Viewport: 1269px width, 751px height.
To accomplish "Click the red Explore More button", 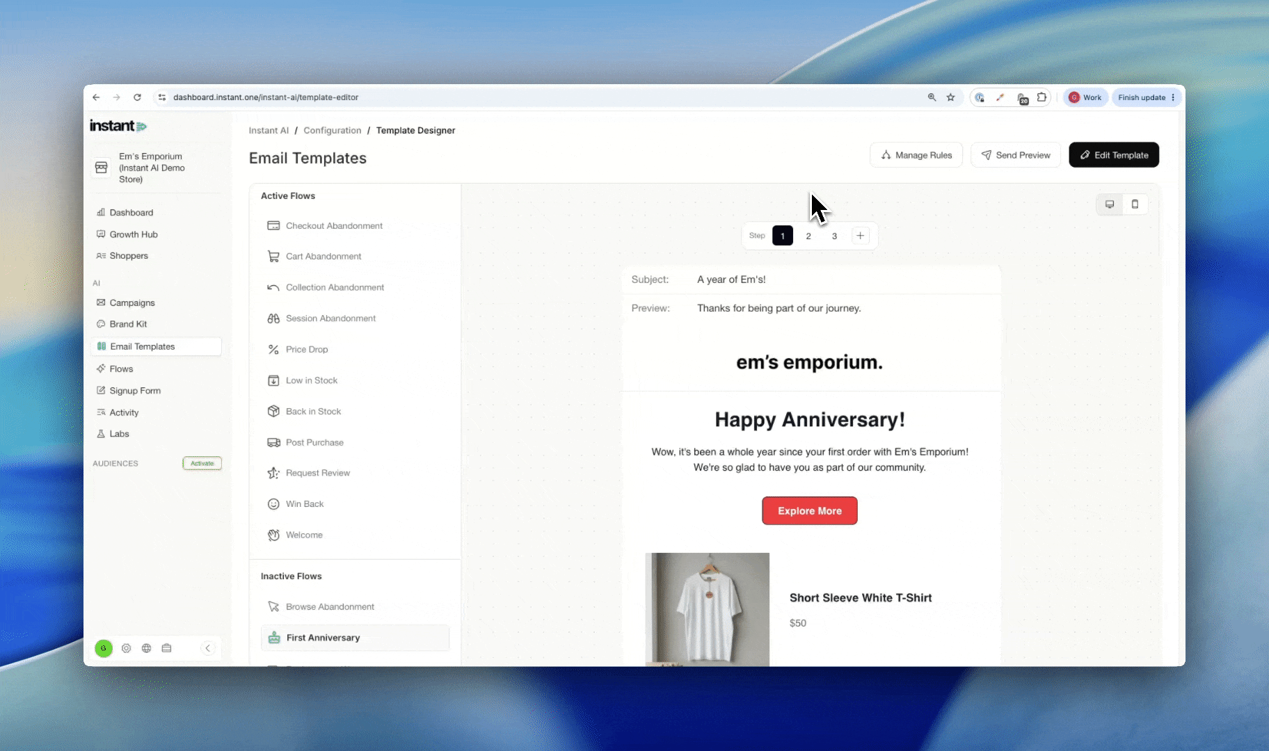I will (810, 511).
